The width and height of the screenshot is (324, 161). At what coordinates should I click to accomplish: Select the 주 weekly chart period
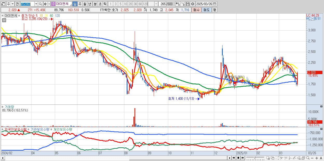click(80, 4)
